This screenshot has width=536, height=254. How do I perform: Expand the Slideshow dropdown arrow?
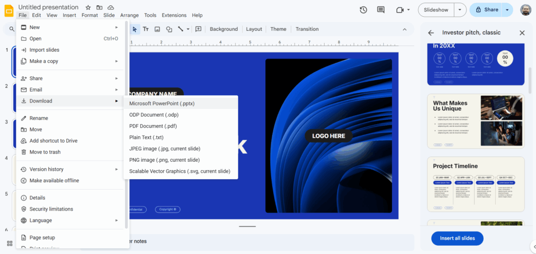(x=460, y=10)
